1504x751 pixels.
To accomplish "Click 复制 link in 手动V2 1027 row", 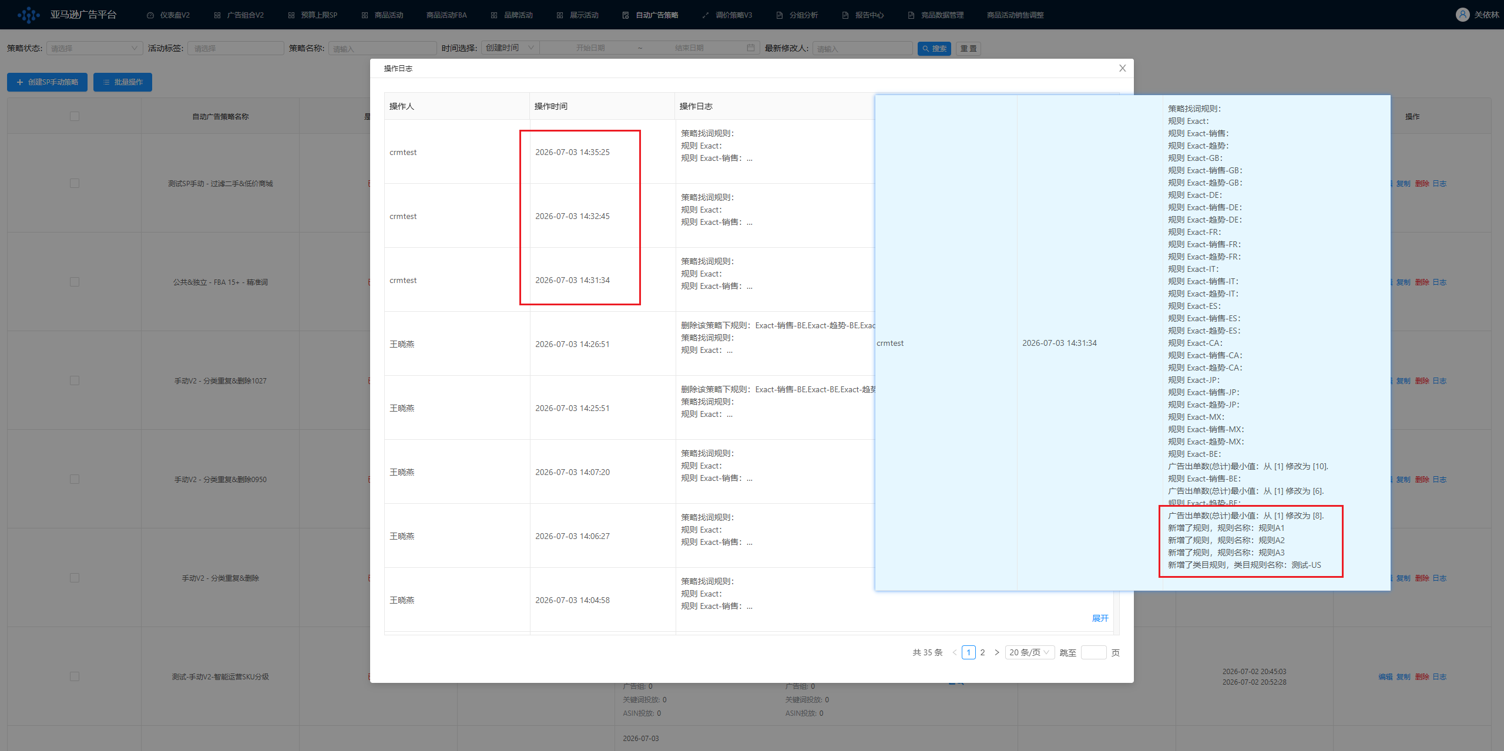I will tap(1404, 380).
